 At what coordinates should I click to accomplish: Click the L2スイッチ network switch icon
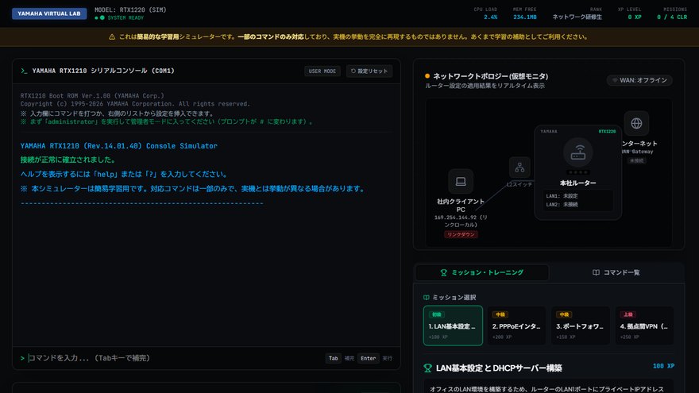point(519,168)
